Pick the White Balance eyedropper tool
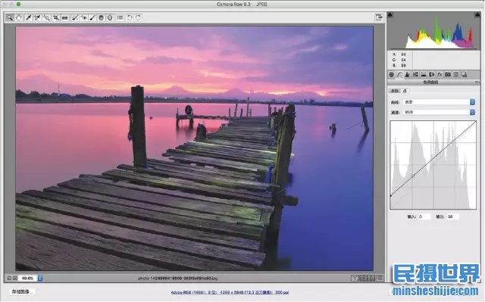Image resolution: width=485 pixels, height=302 pixels. [x=29, y=17]
